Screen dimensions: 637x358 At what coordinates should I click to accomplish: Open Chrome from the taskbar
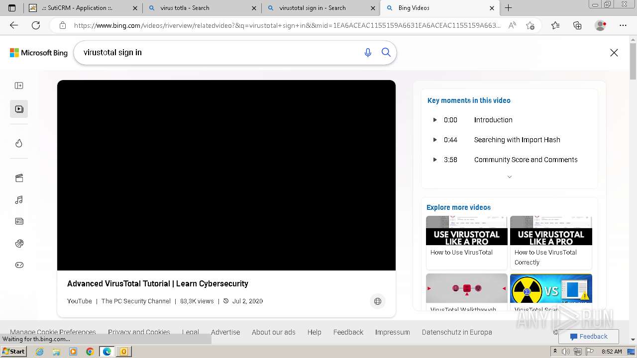tap(90, 352)
